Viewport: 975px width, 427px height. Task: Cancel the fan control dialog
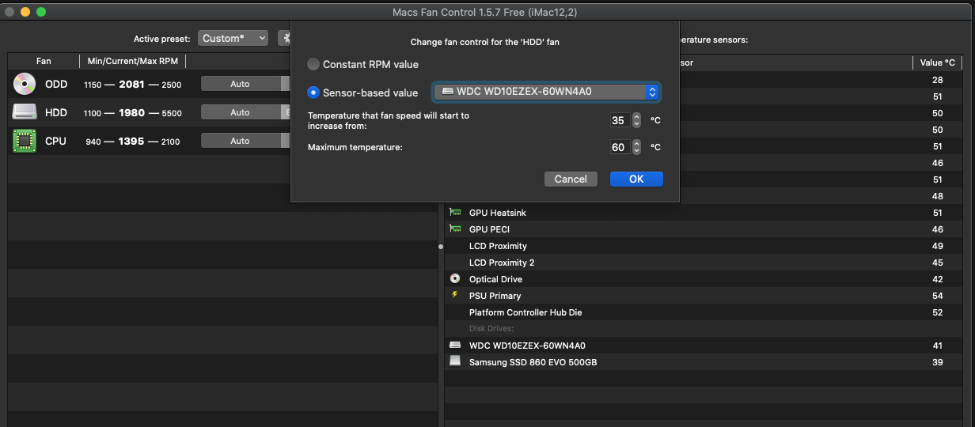pos(571,179)
